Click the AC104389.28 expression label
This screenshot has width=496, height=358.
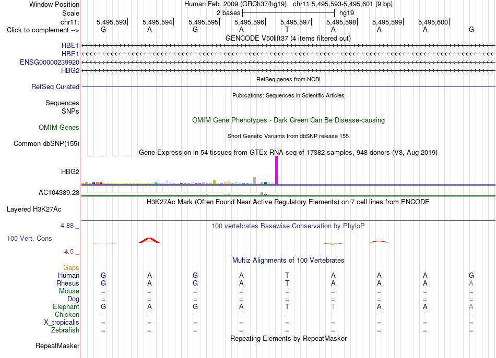click(59, 192)
